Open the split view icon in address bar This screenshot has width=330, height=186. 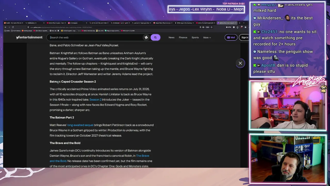tap(200, 27)
